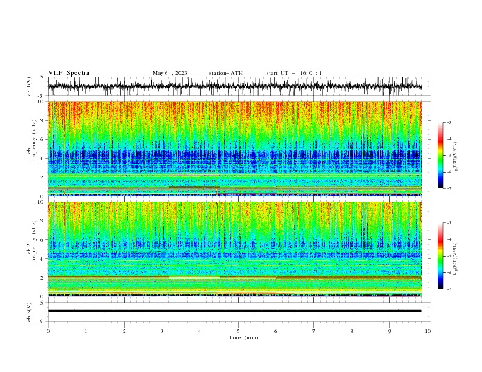Click the "10" kHz tick of ch.2 spectrogram

tap(41, 202)
